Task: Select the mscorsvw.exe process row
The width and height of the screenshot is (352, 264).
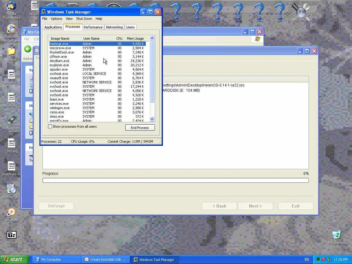Action: click(97, 48)
